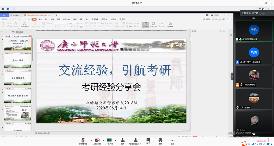Collapse the participant video sidebar handle

(x=232, y=76)
